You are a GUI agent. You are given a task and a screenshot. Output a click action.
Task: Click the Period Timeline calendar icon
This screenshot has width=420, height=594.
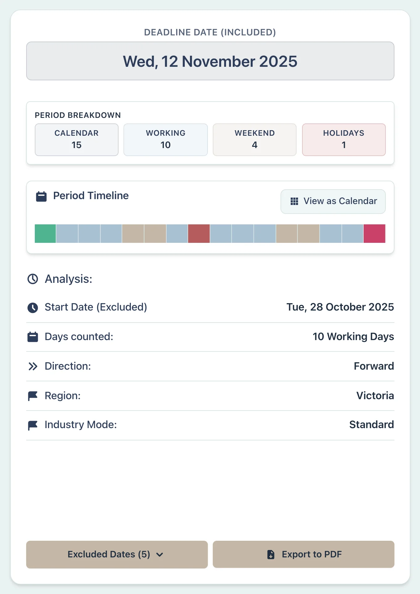pos(41,196)
